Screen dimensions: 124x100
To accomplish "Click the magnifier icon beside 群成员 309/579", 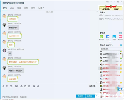I will coord(121,45).
